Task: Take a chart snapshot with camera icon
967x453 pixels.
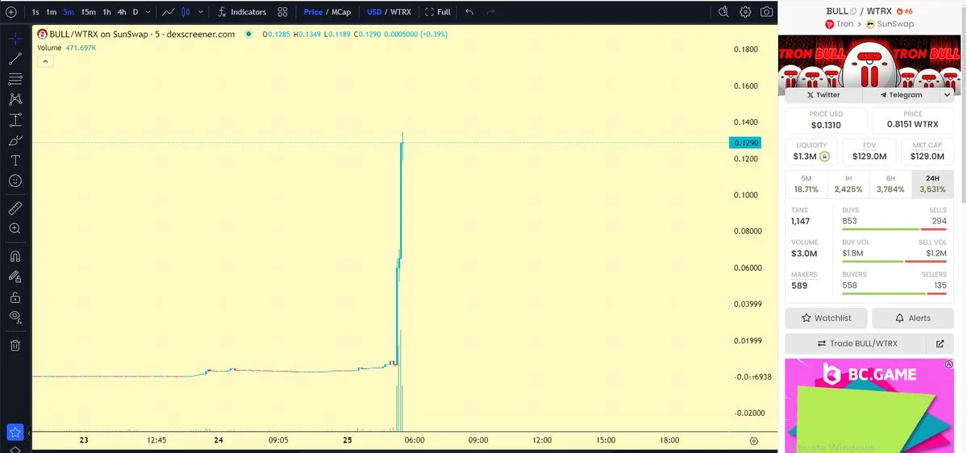Action: (x=766, y=12)
